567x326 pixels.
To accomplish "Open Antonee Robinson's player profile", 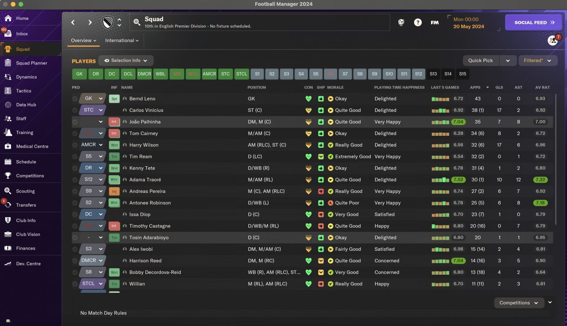I will (150, 203).
